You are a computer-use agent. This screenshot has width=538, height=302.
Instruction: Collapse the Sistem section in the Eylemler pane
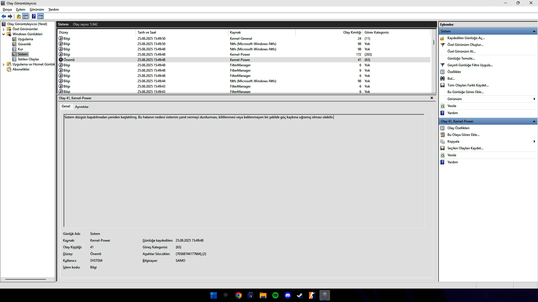[534, 31]
